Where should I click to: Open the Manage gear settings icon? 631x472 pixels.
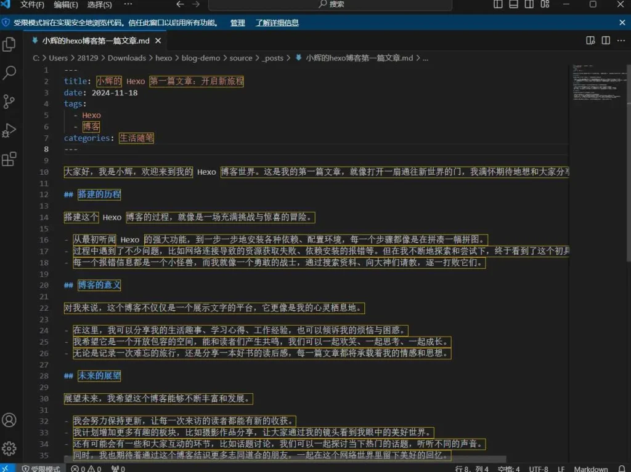click(x=9, y=448)
